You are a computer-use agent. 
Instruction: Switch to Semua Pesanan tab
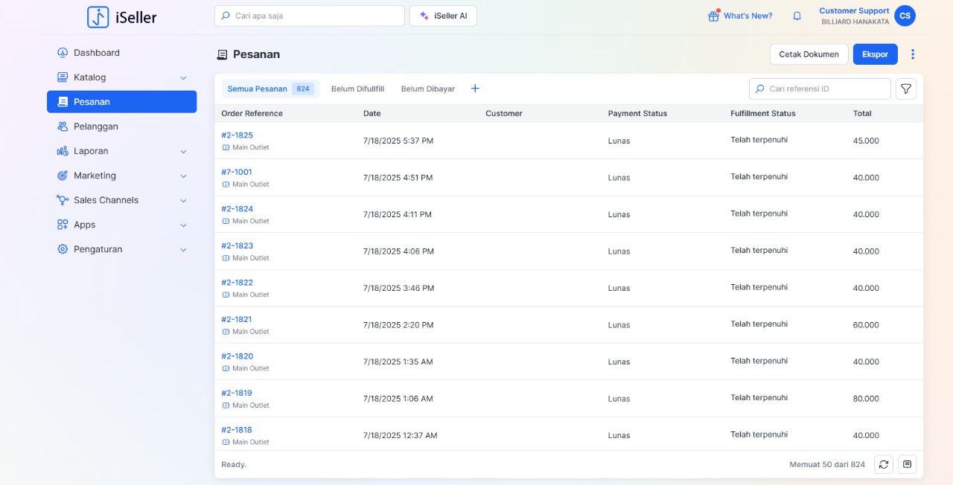pyautogui.click(x=270, y=89)
